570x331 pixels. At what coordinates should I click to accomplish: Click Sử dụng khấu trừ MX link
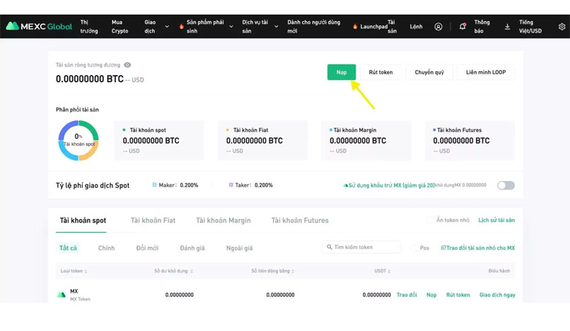click(388, 185)
